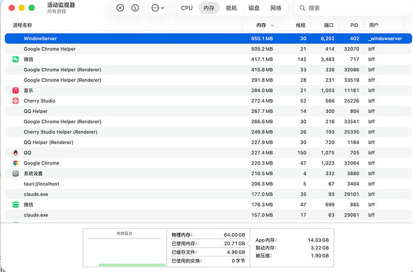Screen dimensions: 413x272
Task: Click thread count 142 in 微信 row
Action: point(302,59)
